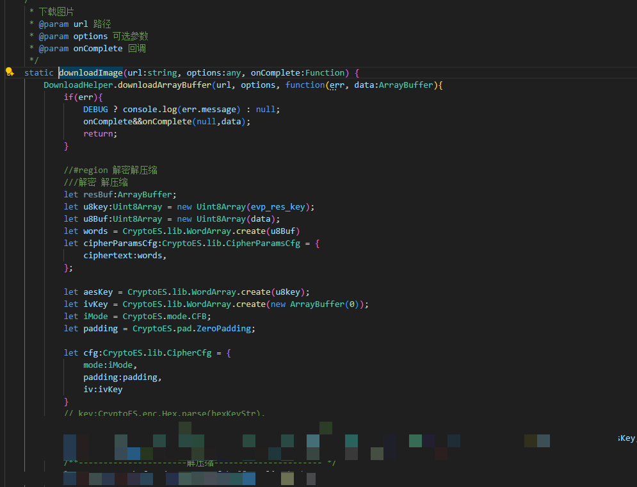Image resolution: width=637 pixels, height=487 pixels.
Task: Click 'ivKey' variable declaration
Action: click(95, 304)
